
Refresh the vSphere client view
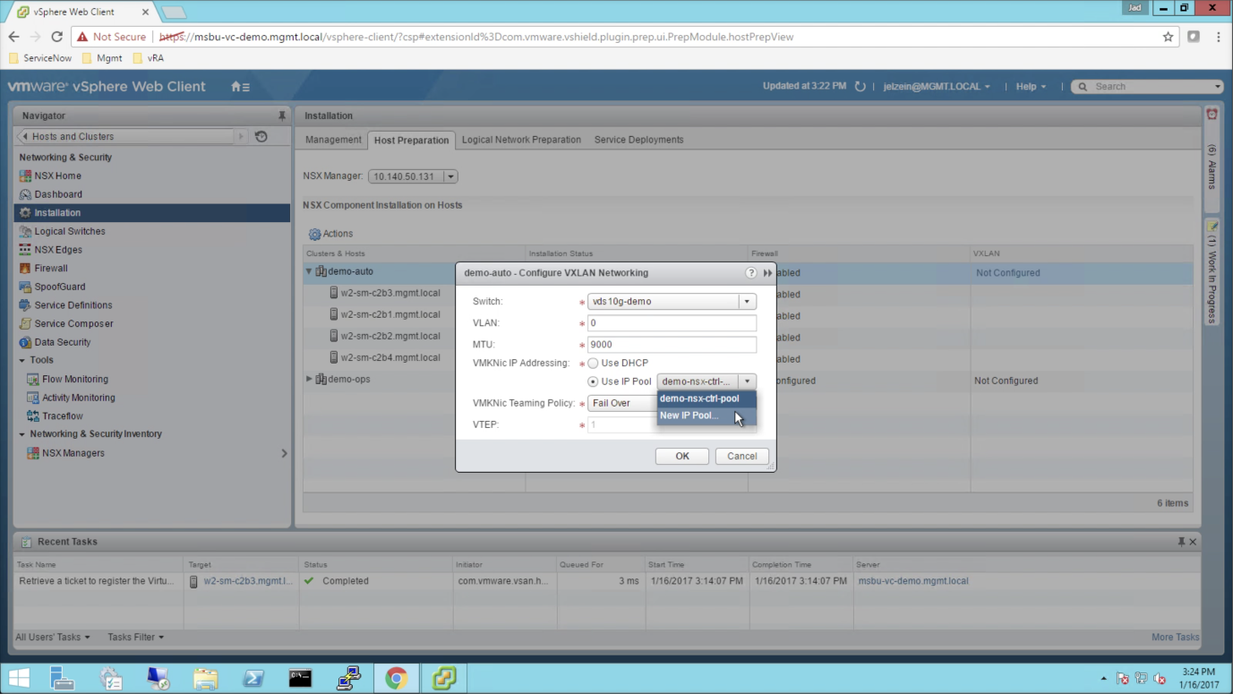(860, 87)
